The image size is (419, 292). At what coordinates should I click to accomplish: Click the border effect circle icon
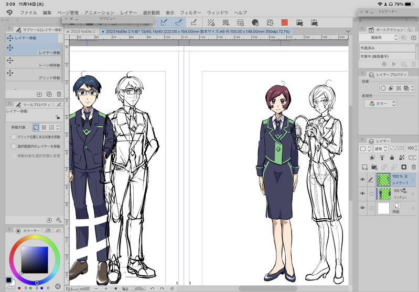click(383, 88)
